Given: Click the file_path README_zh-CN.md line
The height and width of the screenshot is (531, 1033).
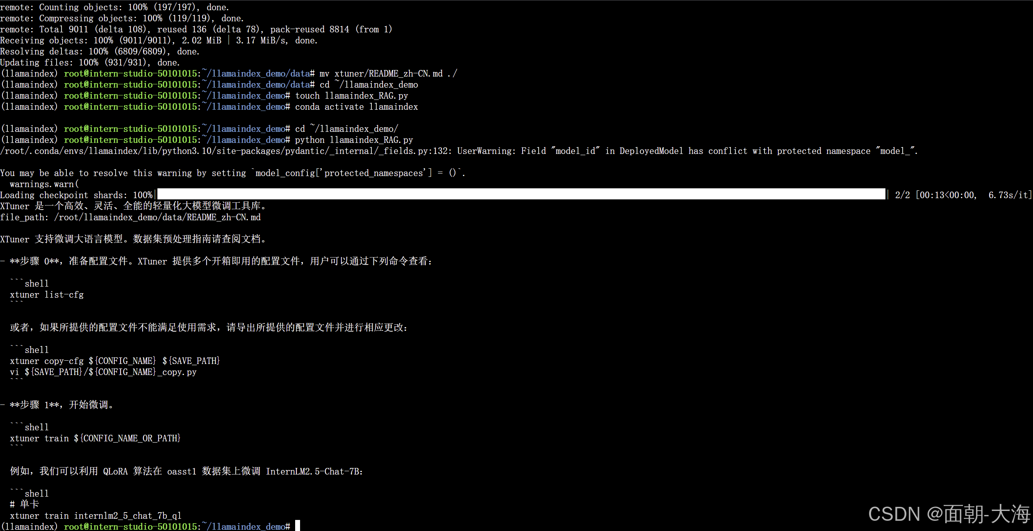Looking at the screenshot, I should click(x=130, y=217).
